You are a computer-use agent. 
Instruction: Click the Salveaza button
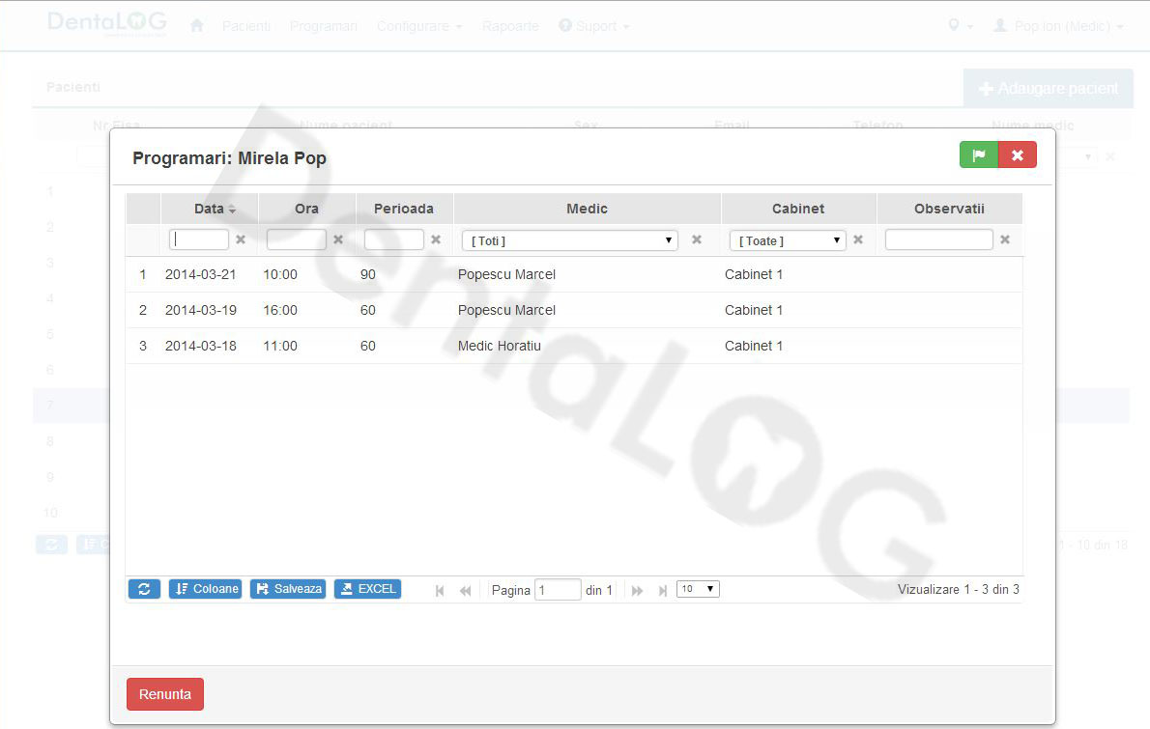tap(288, 589)
